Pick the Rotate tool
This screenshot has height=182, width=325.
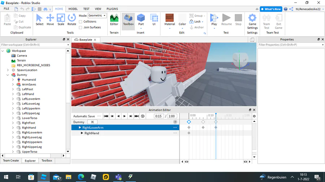(x=72, y=20)
